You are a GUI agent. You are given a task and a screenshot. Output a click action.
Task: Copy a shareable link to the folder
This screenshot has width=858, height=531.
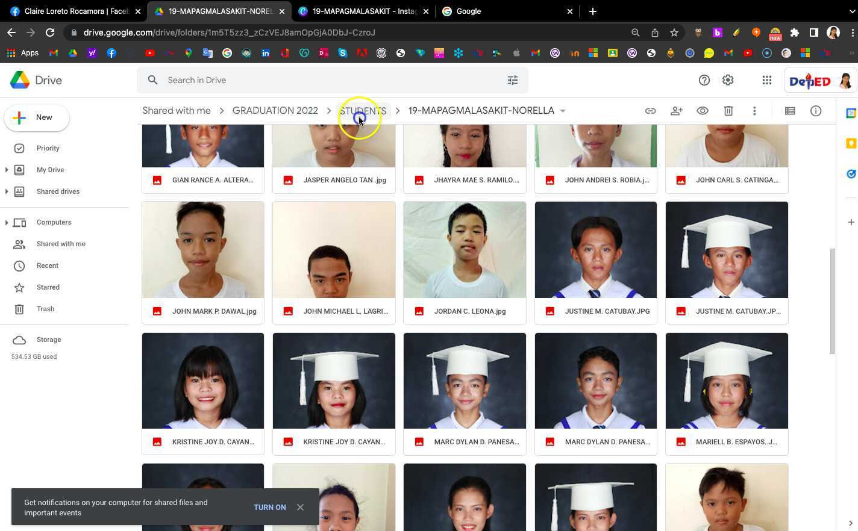pyautogui.click(x=651, y=111)
